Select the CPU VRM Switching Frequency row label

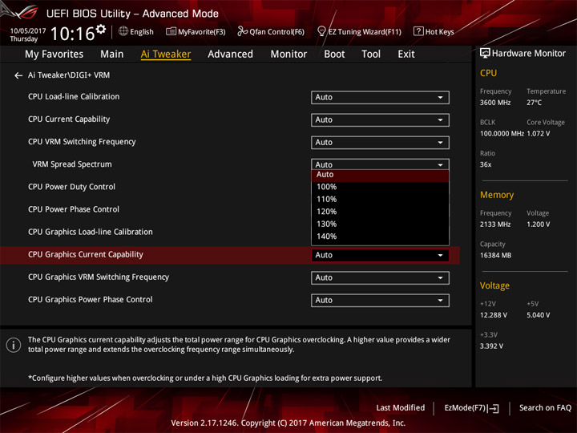click(x=82, y=142)
